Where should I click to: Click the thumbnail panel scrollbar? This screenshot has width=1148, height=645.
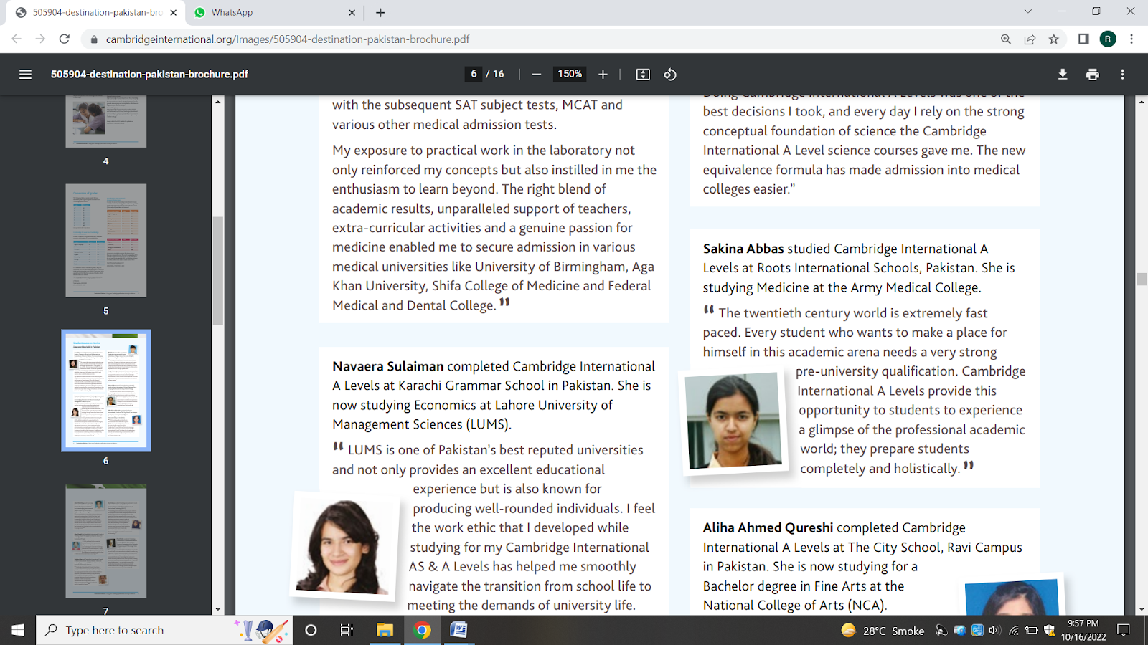[x=217, y=271]
